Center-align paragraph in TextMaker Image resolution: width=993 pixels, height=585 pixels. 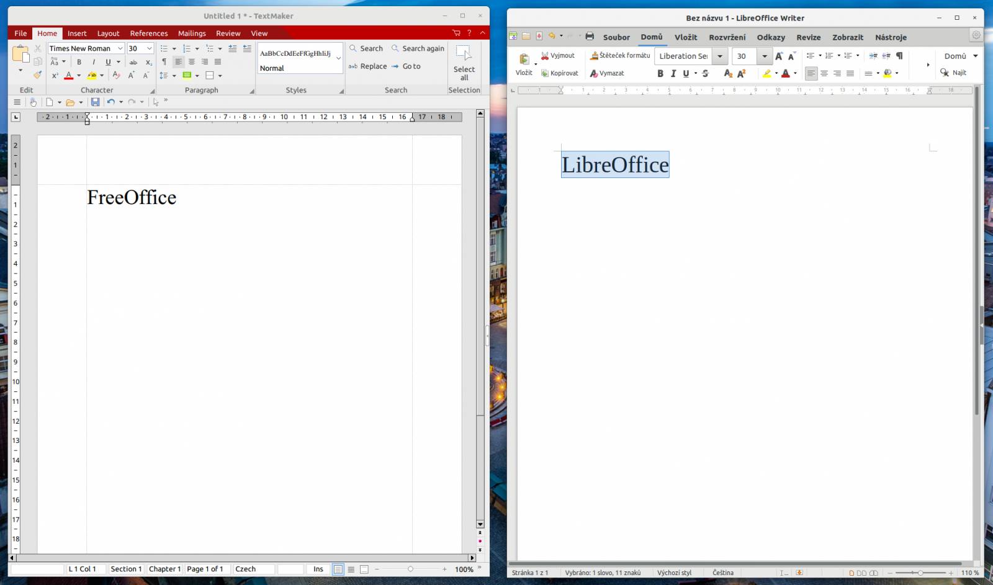coord(192,62)
